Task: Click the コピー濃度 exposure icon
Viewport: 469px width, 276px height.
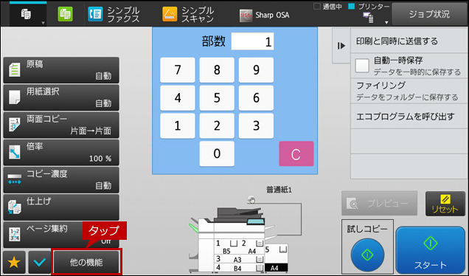Action: click(x=14, y=179)
